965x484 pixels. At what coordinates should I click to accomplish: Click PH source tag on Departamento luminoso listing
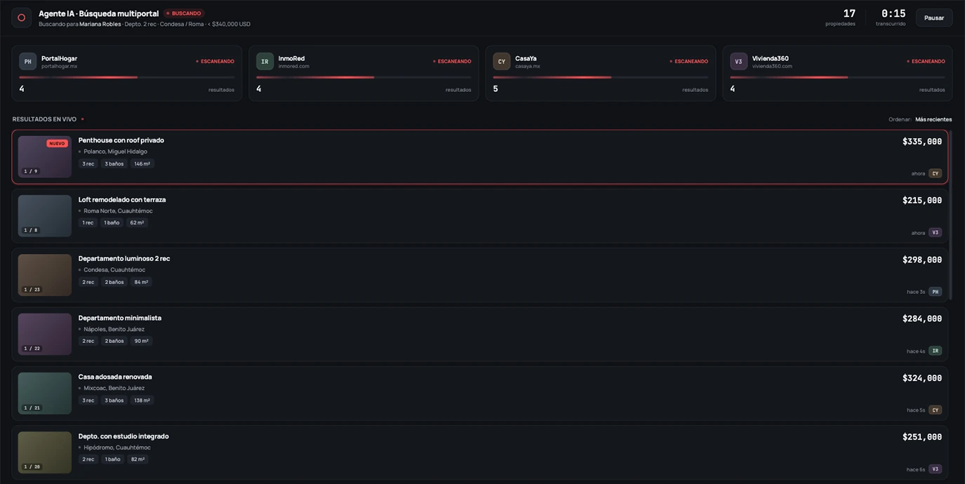935,292
